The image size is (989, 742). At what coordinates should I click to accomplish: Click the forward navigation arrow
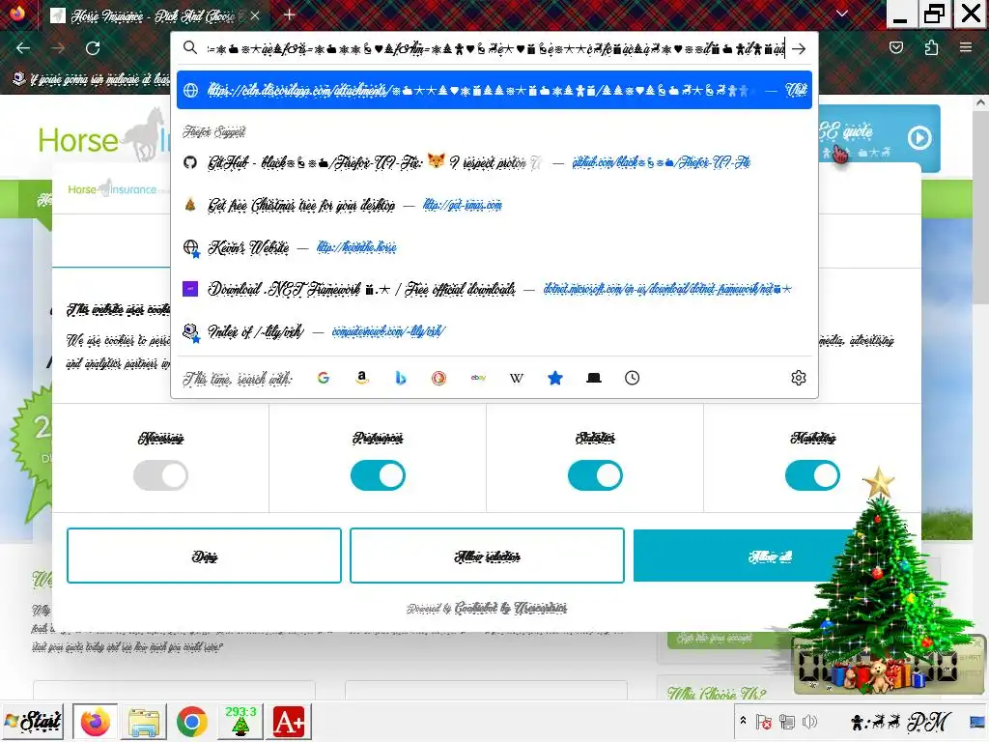coord(58,48)
